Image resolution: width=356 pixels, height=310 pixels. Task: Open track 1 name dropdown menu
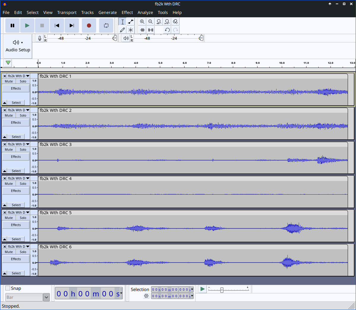click(18, 76)
